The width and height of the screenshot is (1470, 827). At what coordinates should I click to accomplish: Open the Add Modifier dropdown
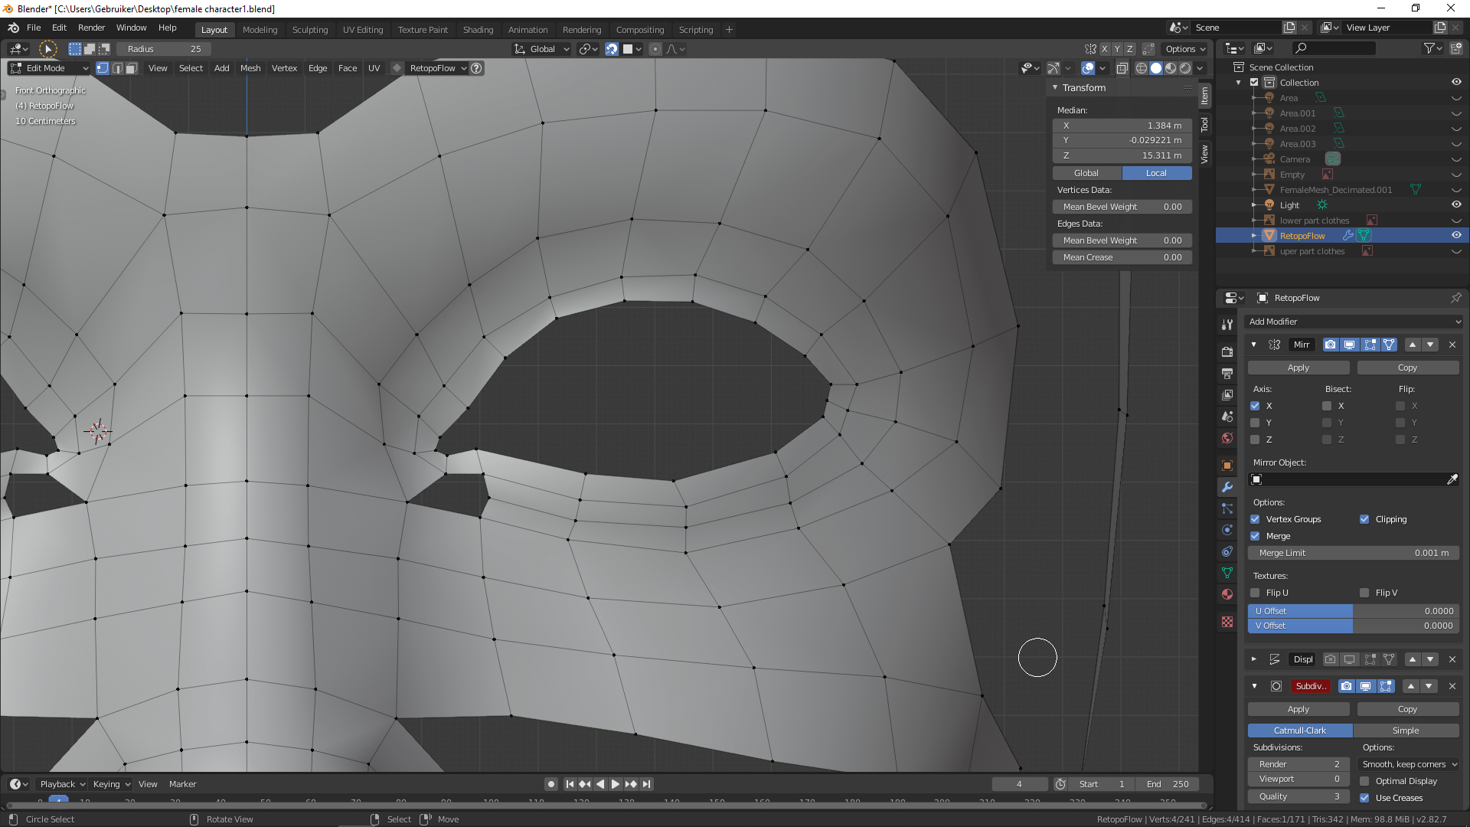(x=1353, y=322)
